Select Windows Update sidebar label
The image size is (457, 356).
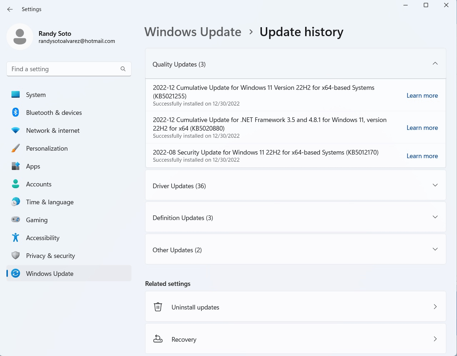pos(50,274)
